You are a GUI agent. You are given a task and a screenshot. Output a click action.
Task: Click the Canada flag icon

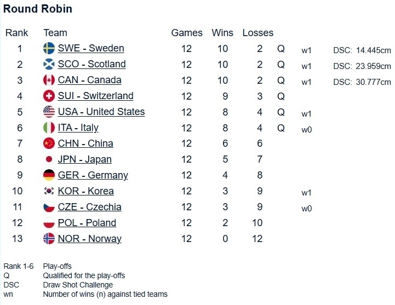coord(49,80)
